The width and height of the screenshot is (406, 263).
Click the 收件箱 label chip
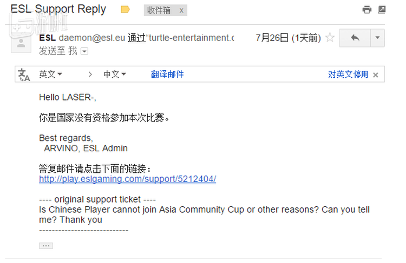tap(159, 10)
